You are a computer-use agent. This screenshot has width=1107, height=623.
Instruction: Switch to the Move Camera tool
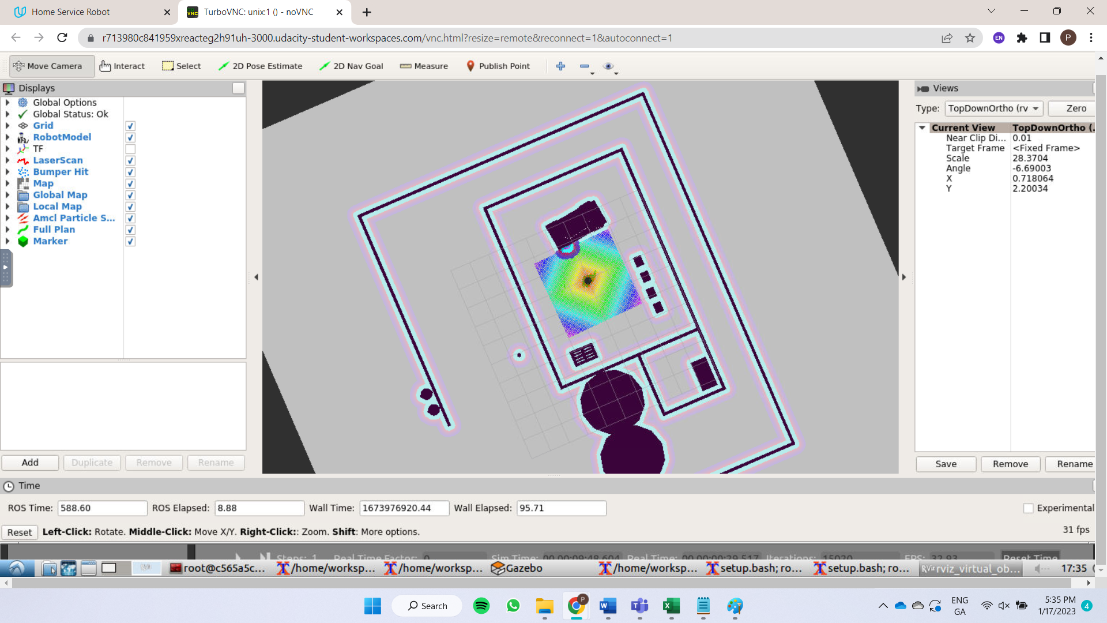click(51, 66)
